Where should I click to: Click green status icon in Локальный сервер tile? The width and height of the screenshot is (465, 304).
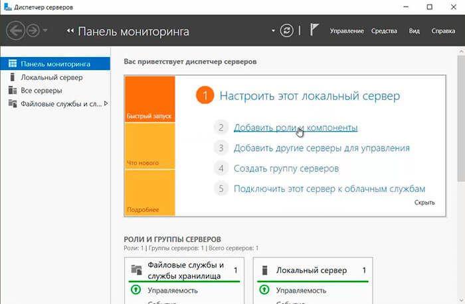click(x=264, y=290)
